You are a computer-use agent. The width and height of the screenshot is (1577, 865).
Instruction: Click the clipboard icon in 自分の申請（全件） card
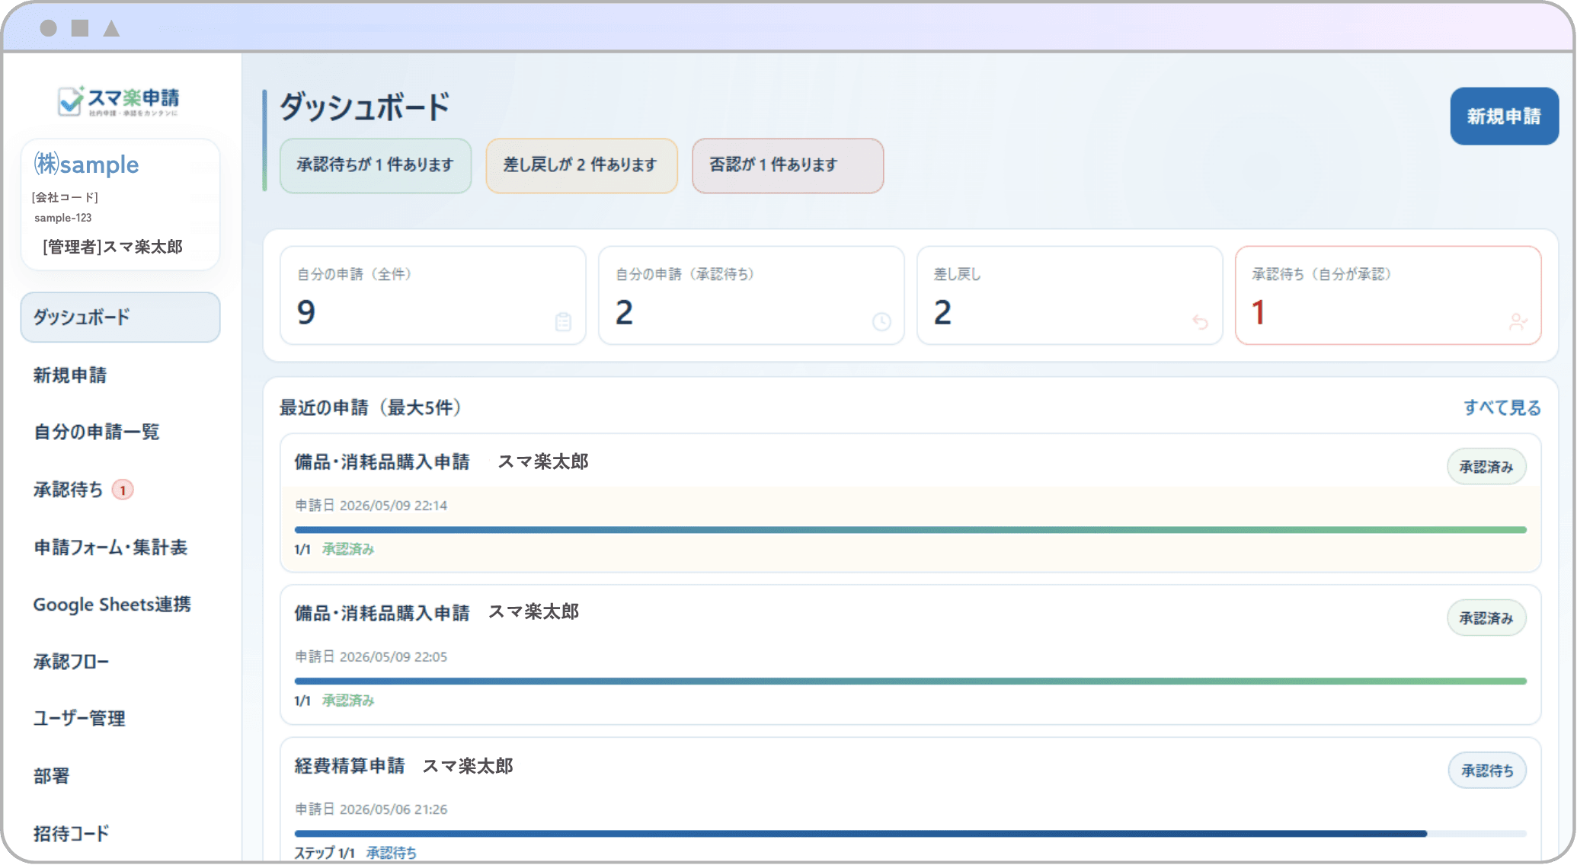pyautogui.click(x=563, y=322)
